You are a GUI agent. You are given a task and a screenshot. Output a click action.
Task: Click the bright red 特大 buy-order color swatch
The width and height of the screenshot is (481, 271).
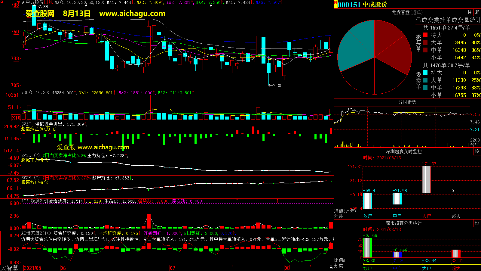[x=425, y=35]
